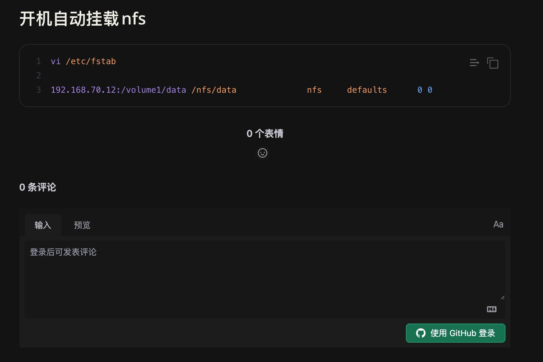Viewport: 543px width, 362px height.
Task: Toggle line wrap in the code block
Action: point(474,63)
